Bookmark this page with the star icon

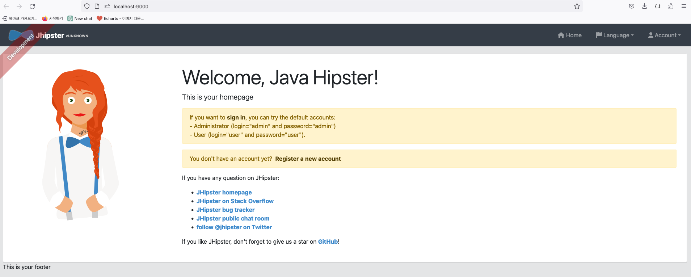click(x=577, y=6)
